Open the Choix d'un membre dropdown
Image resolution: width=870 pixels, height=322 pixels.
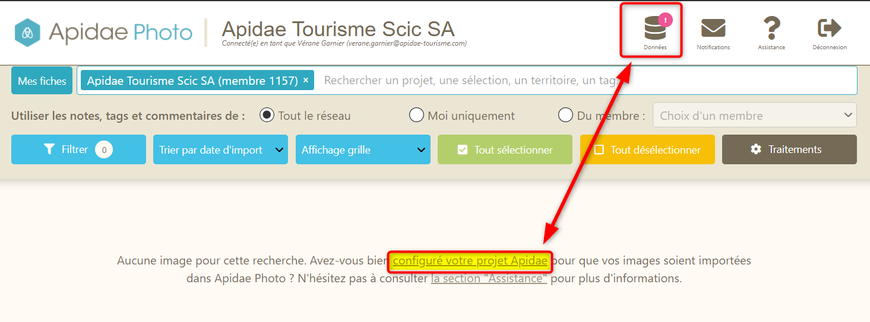[754, 115]
